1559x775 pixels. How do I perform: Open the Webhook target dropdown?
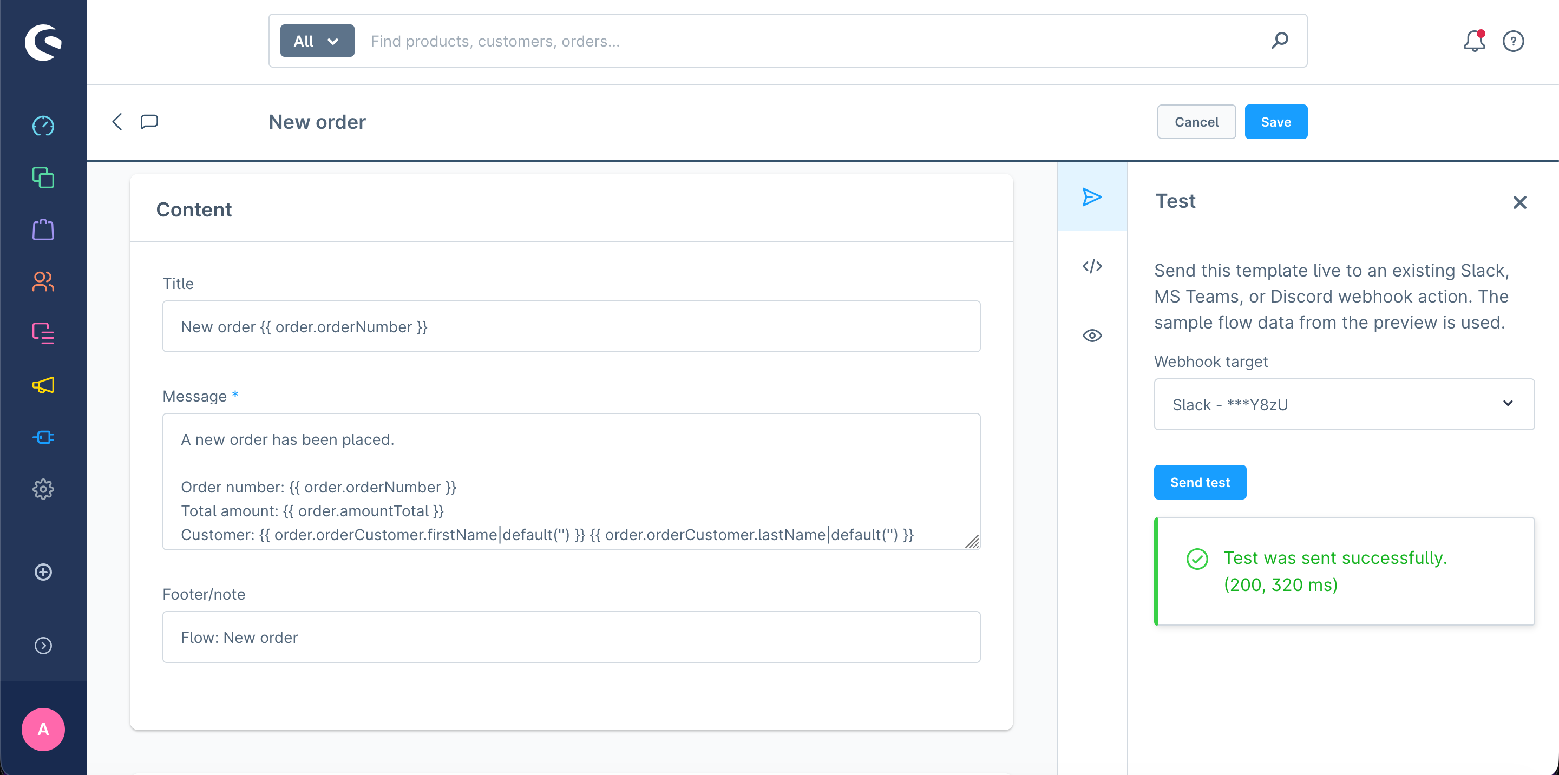click(x=1344, y=404)
